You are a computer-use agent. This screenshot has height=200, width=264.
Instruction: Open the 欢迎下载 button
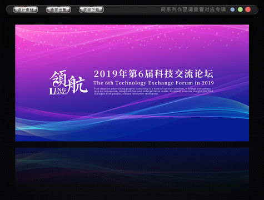91,9
